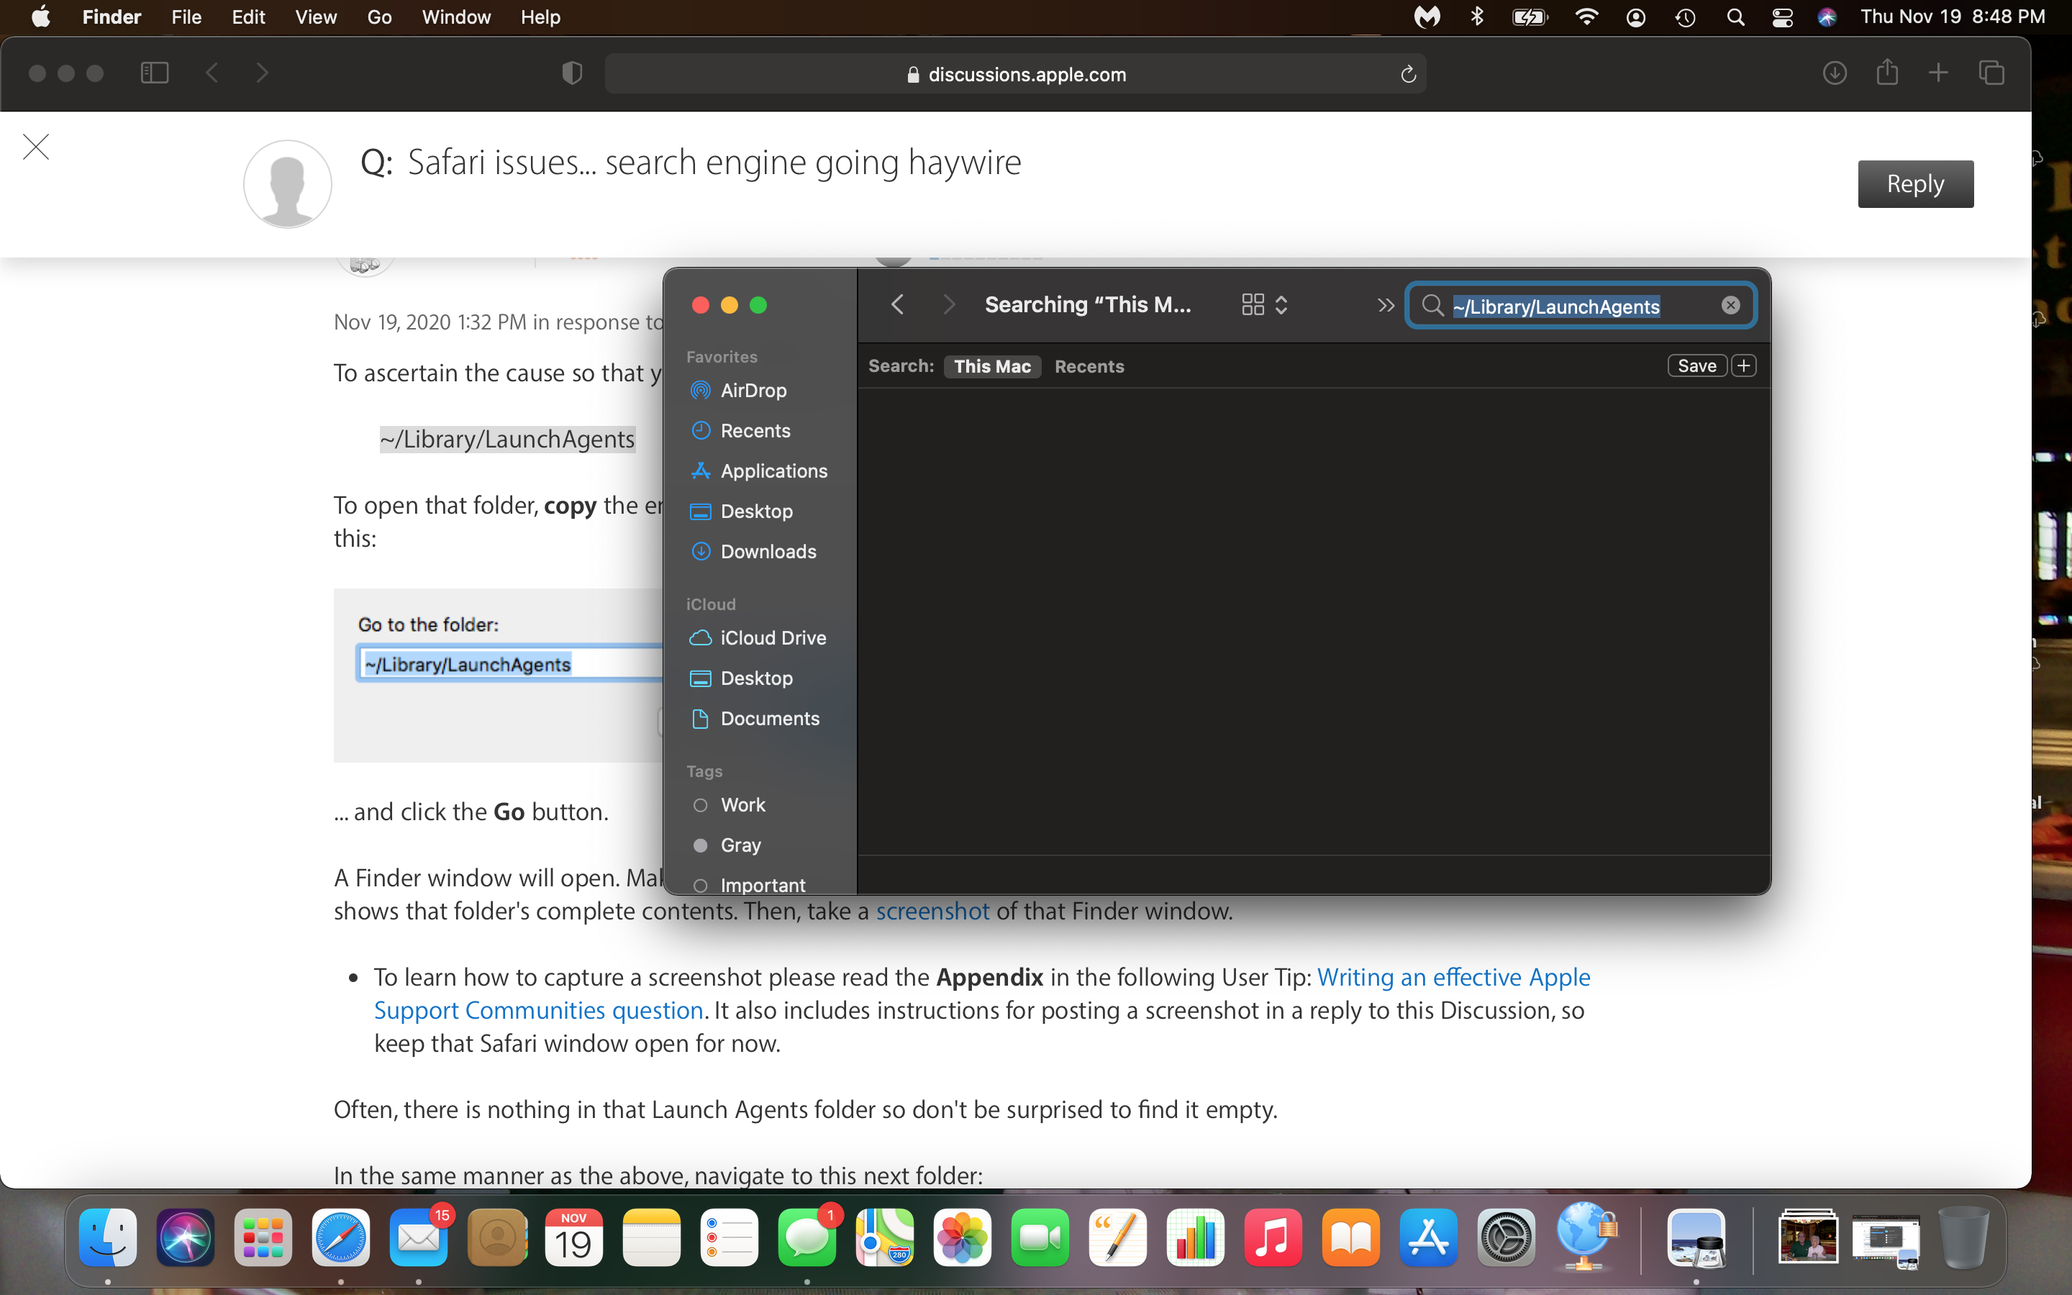The height and width of the screenshot is (1295, 2072).
Task: Show Safari downloads
Action: [x=1834, y=73]
